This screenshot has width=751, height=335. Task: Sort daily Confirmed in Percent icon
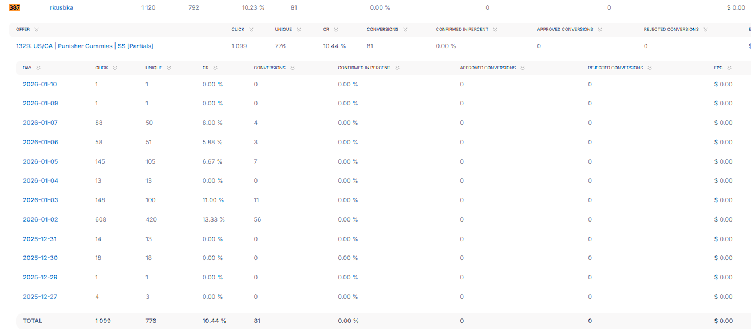click(x=397, y=68)
